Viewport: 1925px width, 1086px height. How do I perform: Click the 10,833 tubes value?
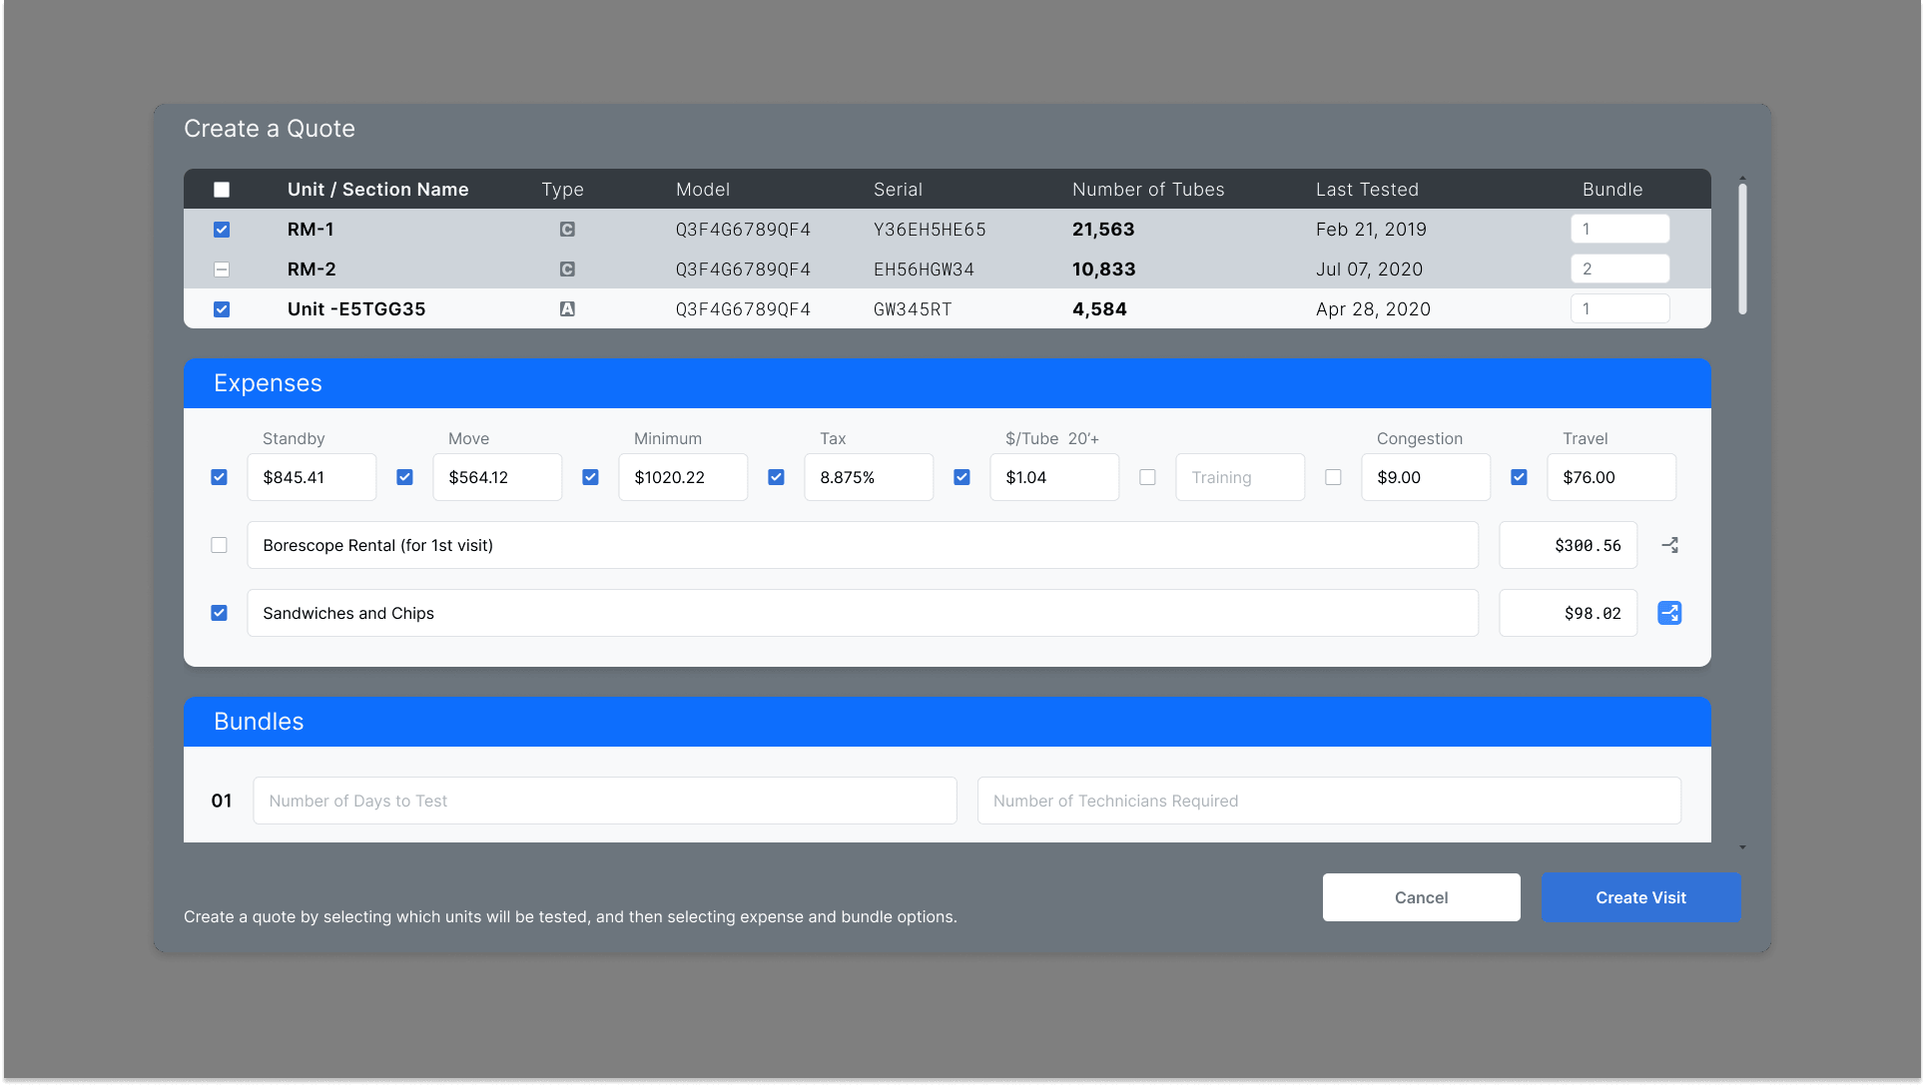1103,270
